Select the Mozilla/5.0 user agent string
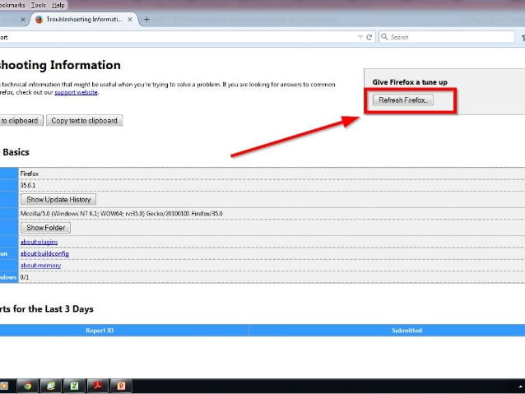Viewport: 525px width, 394px height. coord(122,213)
